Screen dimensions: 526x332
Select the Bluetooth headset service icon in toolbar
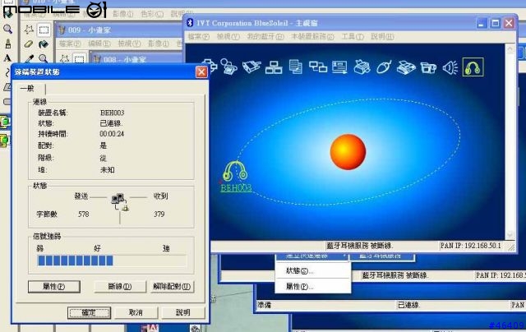pos(473,67)
